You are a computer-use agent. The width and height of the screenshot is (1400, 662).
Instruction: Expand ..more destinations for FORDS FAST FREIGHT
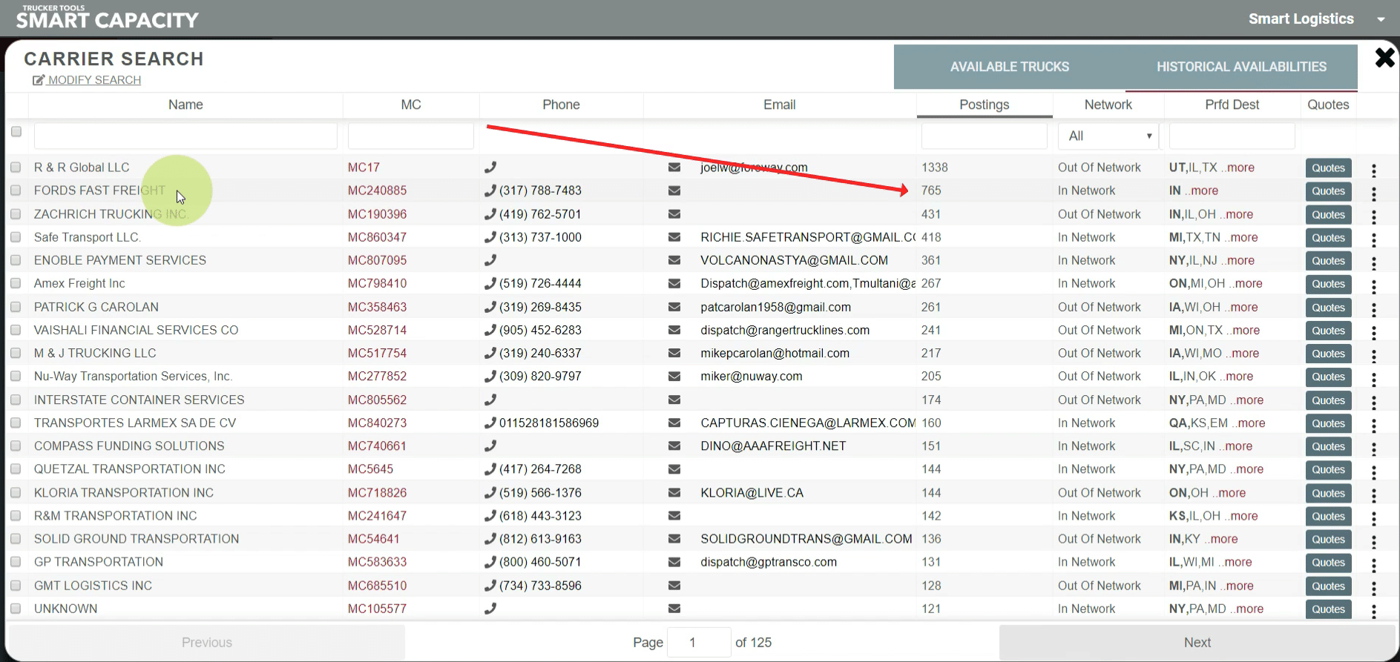pyautogui.click(x=1201, y=191)
